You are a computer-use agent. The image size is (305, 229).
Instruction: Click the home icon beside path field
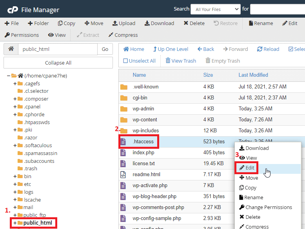tap(11, 49)
